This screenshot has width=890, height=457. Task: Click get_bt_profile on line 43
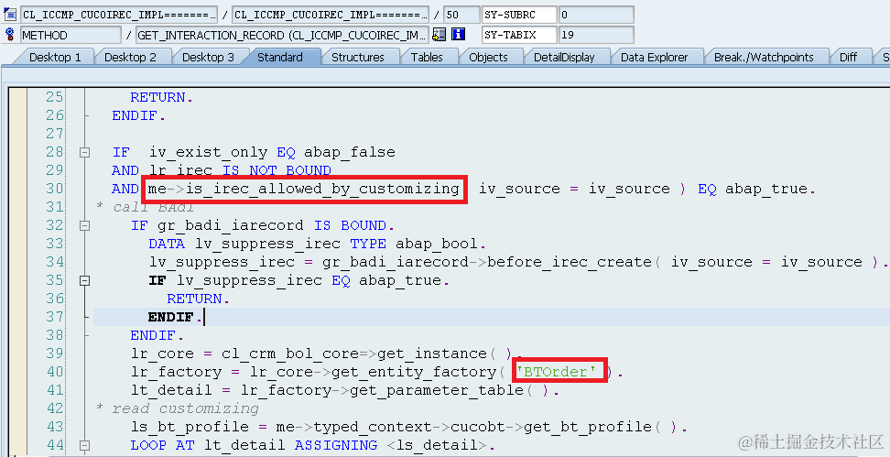(588, 427)
